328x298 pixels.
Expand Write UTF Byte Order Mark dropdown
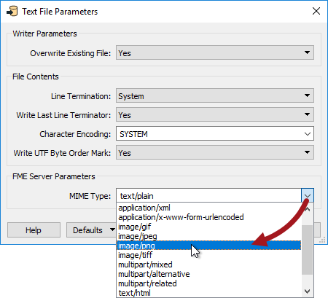click(x=215, y=152)
